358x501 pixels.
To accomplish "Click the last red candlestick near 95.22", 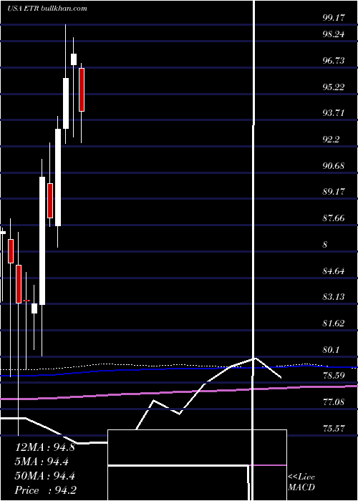I will (x=82, y=89).
